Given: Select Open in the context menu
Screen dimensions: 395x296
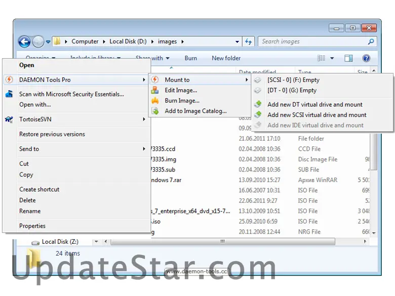Looking at the screenshot, I should coord(26,65).
